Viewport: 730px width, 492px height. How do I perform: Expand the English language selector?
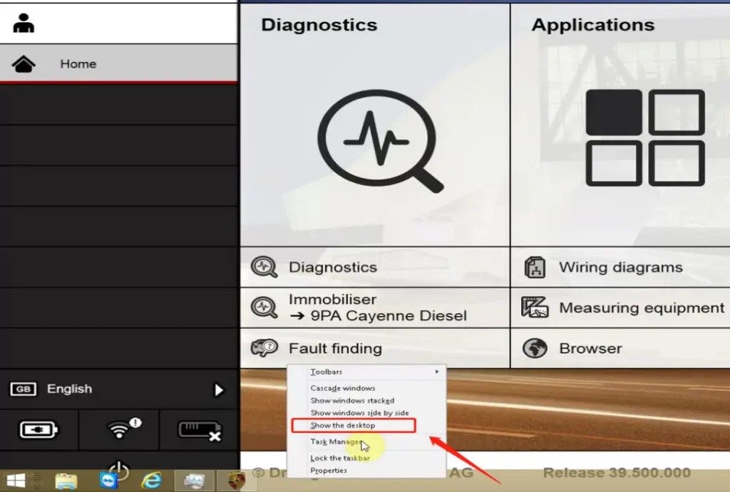point(119,389)
